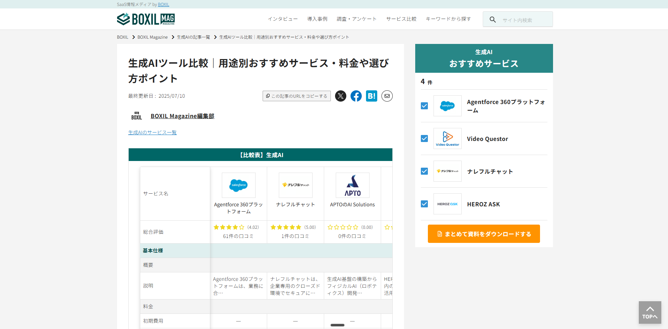Open キーワードから探す menu item
Viewport: 668px width, 329px height.
[448, 19]
